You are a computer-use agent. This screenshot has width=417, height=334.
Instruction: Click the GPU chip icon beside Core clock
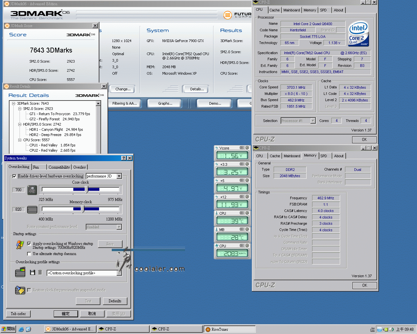[32, 190]
